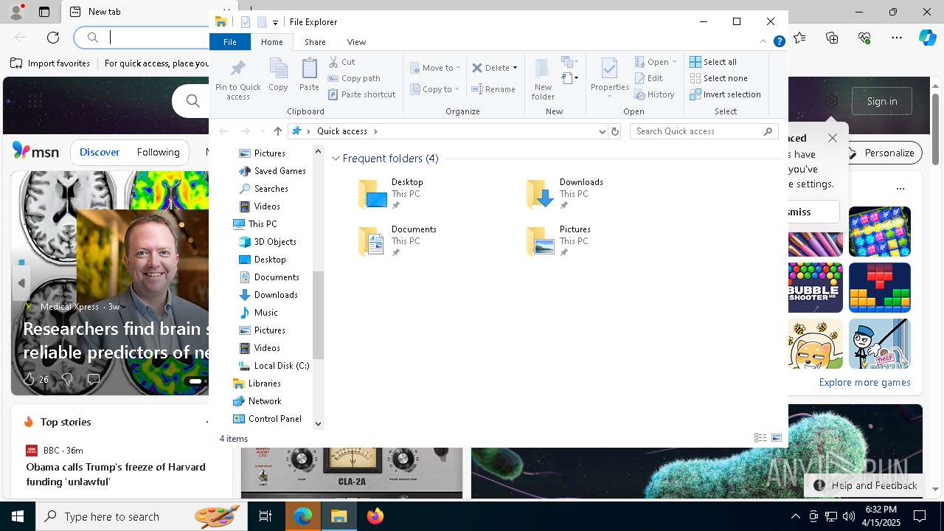Click taskbar search box
Screen dimensions: 944x531
tap(142, 516)
